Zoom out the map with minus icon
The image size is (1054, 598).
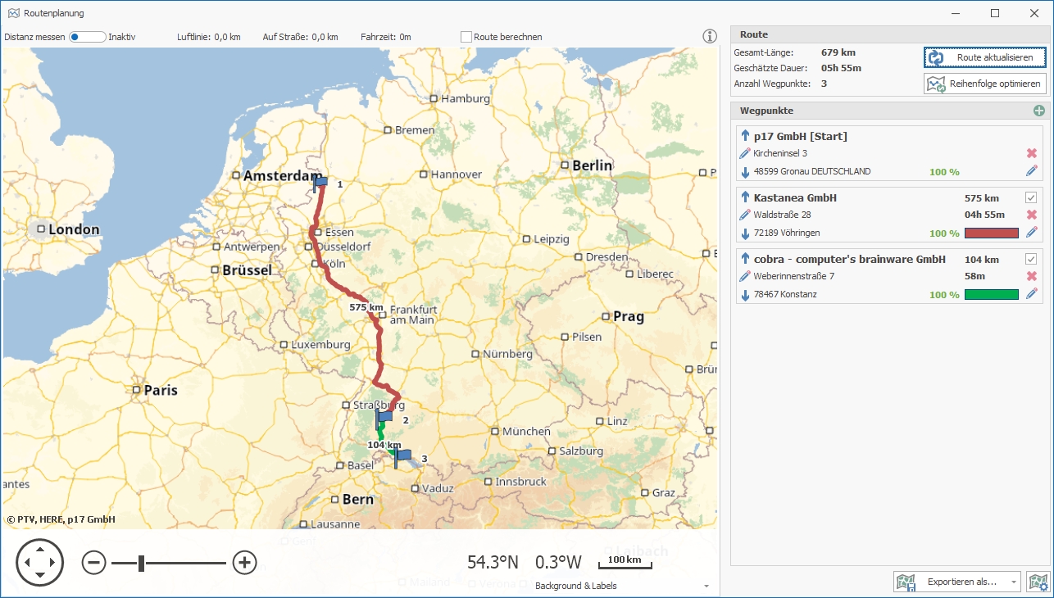click(x=94, y=563)
